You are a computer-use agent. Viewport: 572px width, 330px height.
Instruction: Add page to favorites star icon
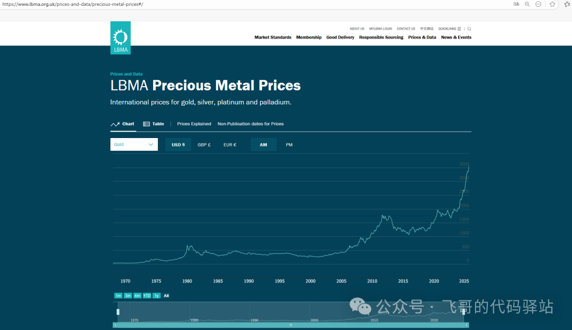pos(552,4)
